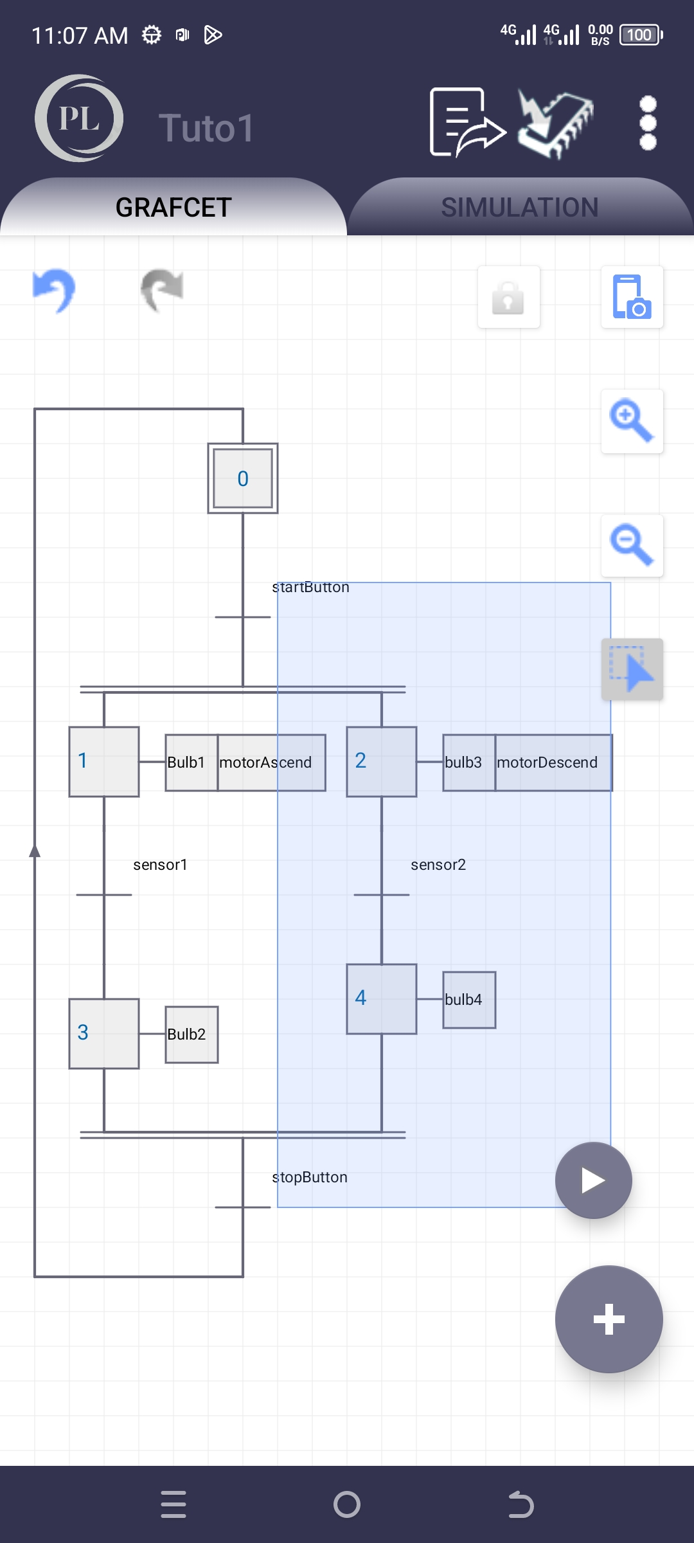Screen dimensions: 694x1543
Task: Tap the Android home button
Action: click(347, 1504)
